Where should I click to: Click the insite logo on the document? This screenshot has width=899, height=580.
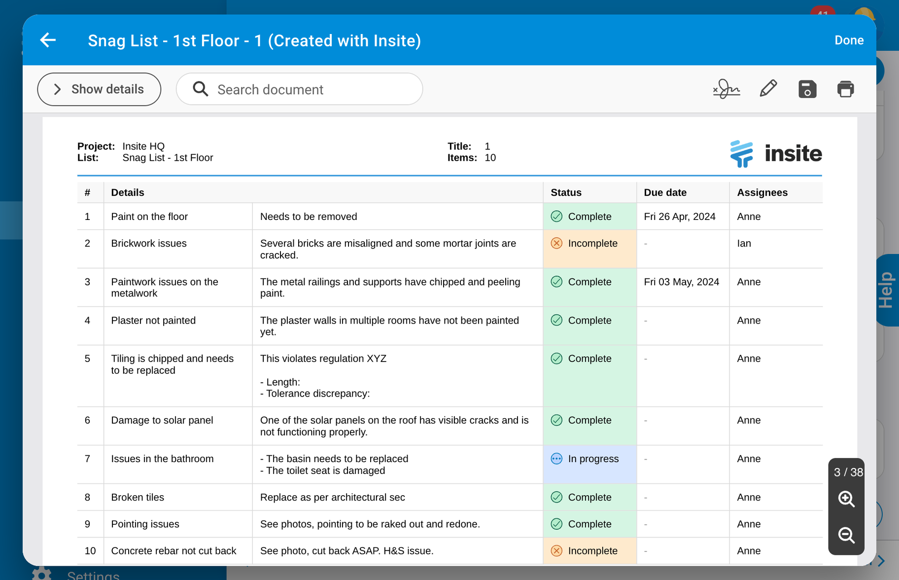click(775, 153)
